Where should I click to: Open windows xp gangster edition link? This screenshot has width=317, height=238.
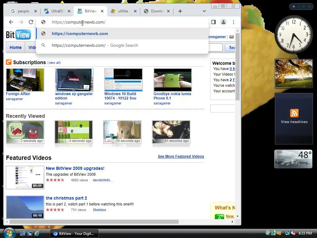click(x=74, y=96)
